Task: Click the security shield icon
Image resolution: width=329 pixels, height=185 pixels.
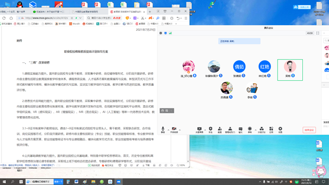Action: [210, 130]
